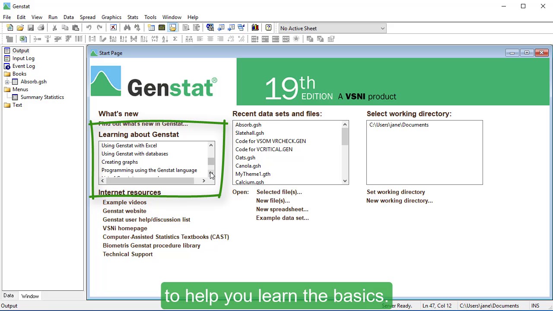Click the Undo arrow icon
This screenshot has height=311, width=553.
(89, 28)
